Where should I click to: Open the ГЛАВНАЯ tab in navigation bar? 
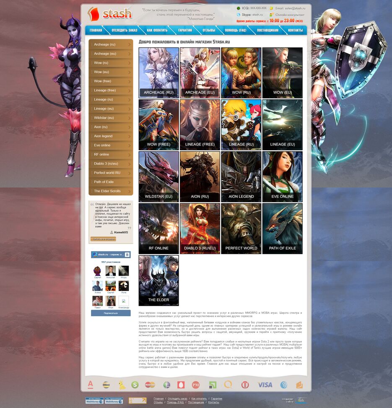coord(96,31)
